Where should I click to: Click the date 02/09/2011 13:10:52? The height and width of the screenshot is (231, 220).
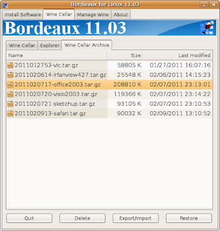180,113
